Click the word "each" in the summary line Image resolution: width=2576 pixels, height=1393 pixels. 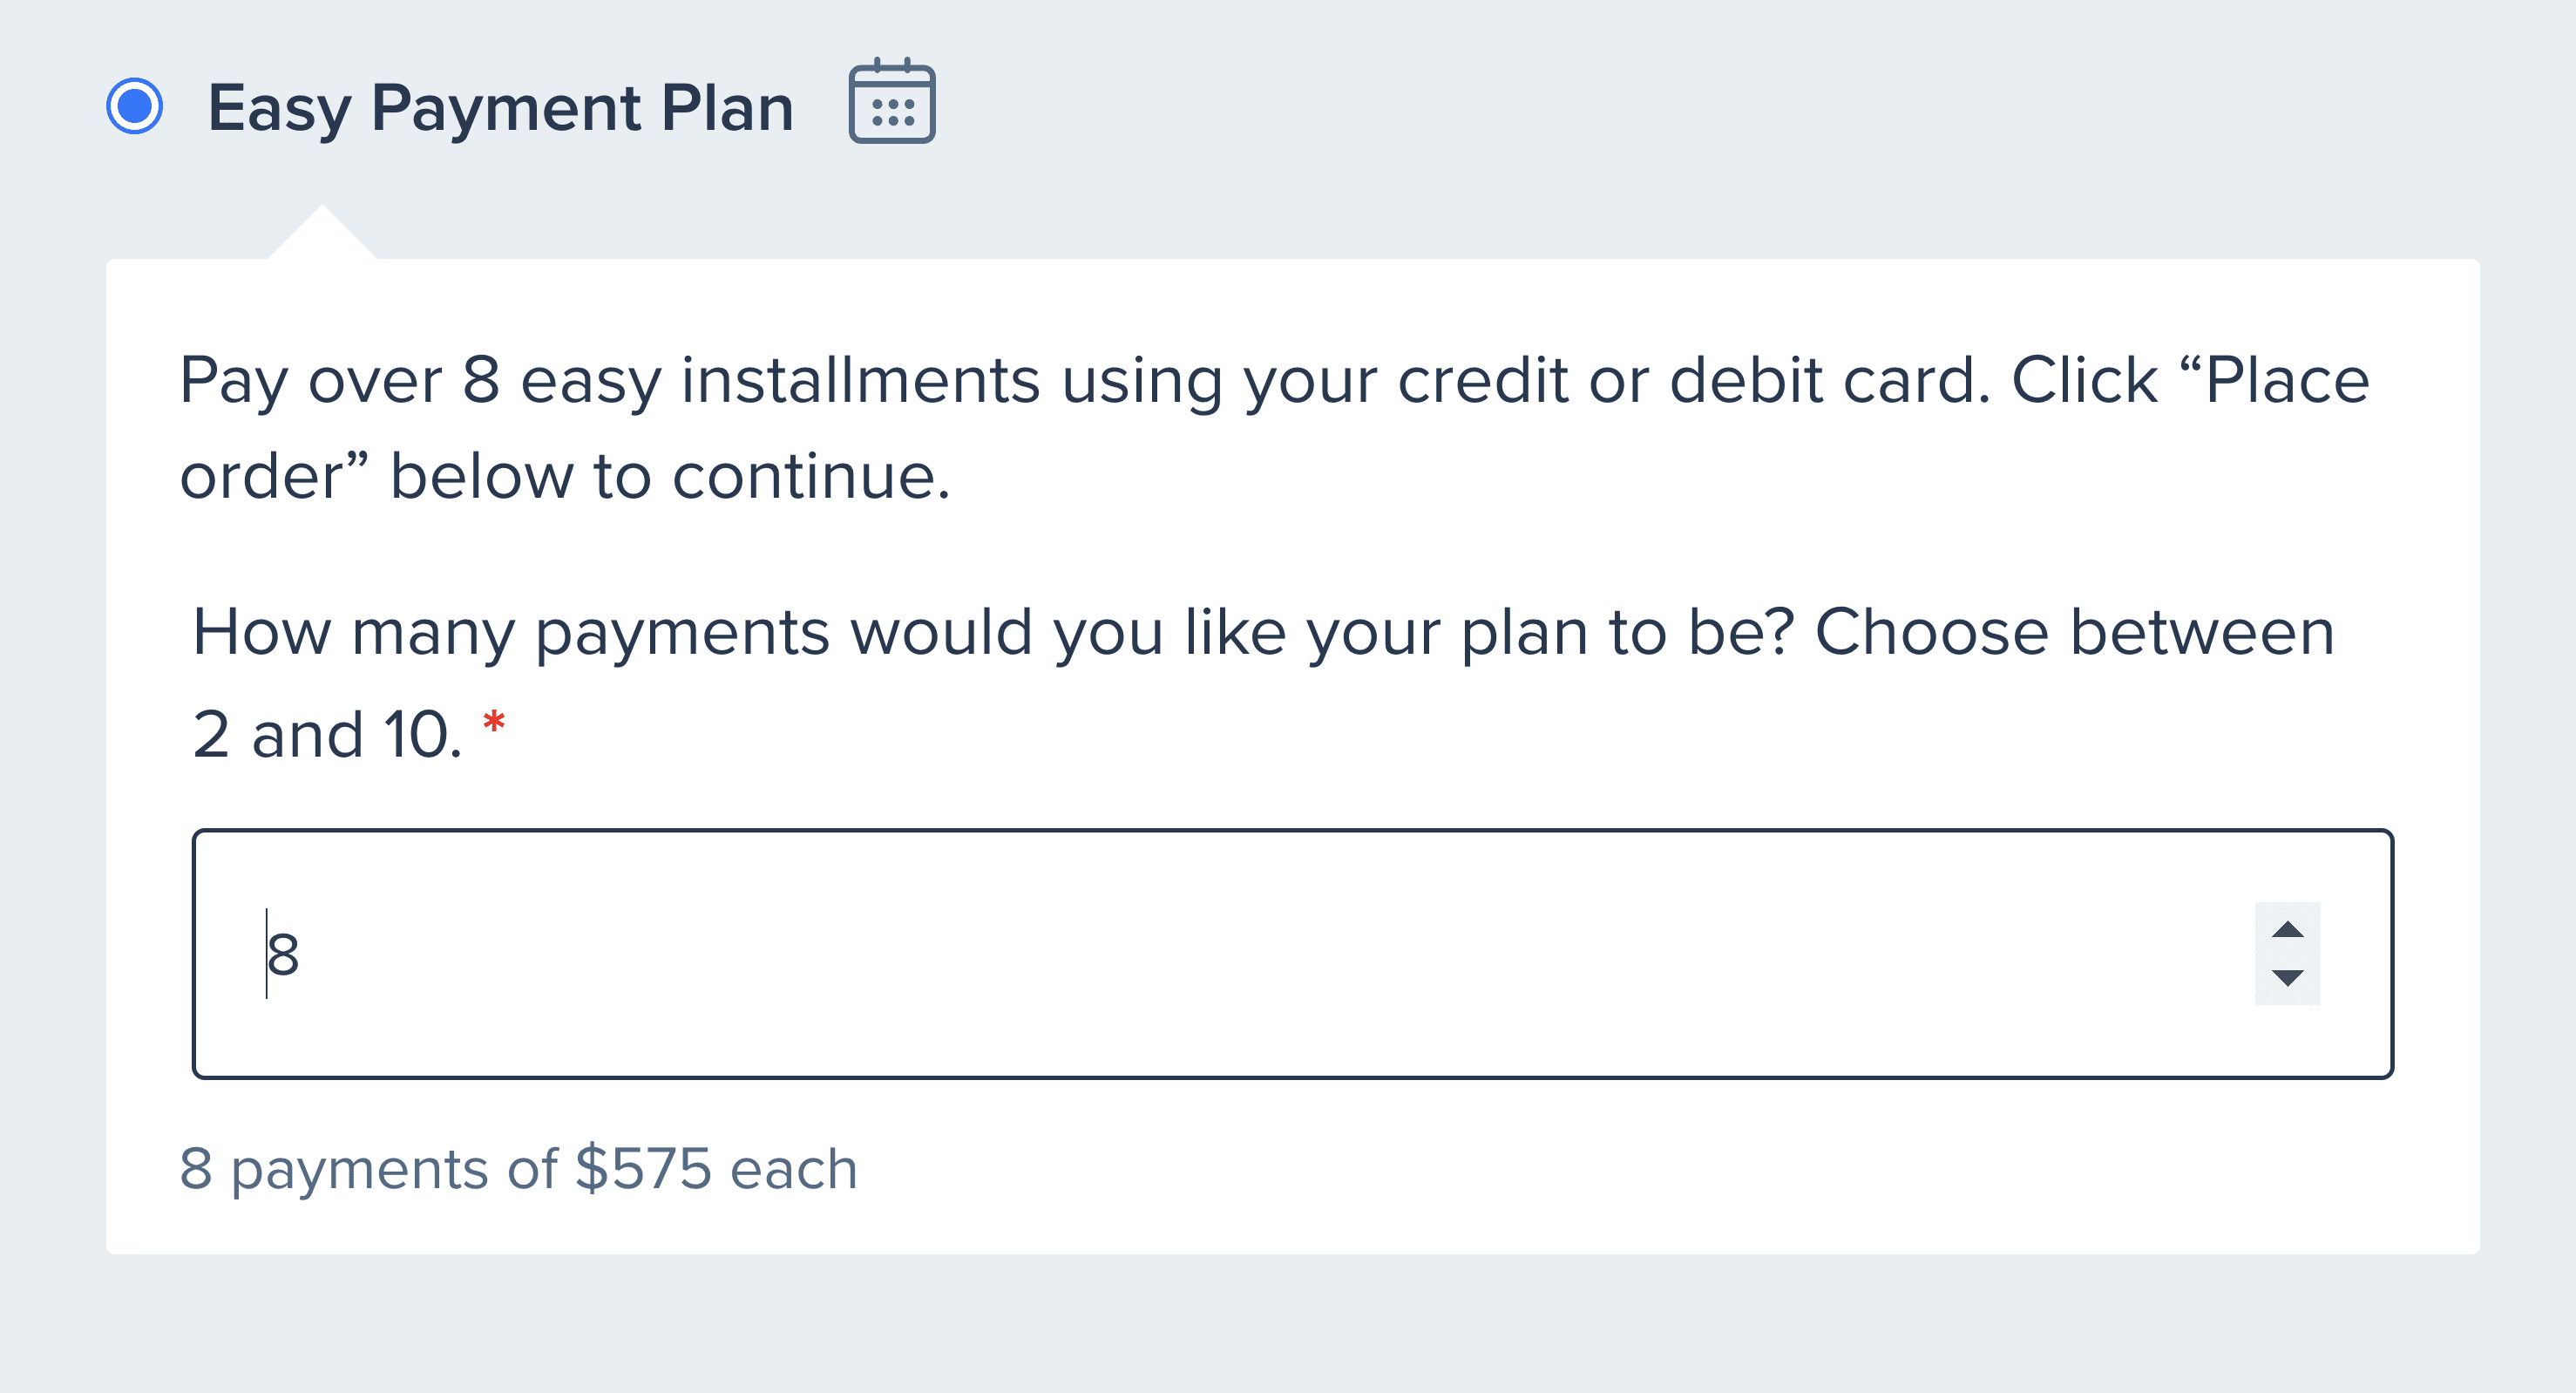click(794, 1168)
